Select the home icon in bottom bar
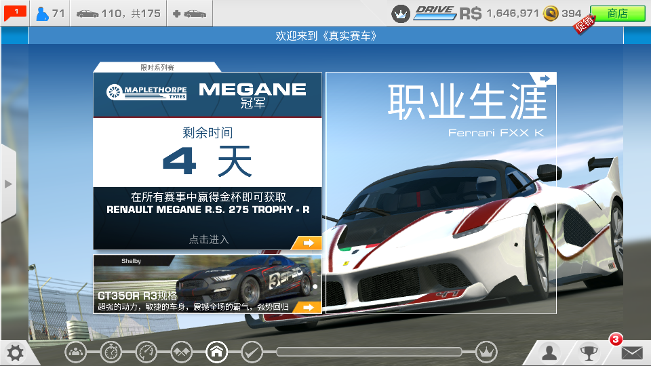 (x=217, y=352)
